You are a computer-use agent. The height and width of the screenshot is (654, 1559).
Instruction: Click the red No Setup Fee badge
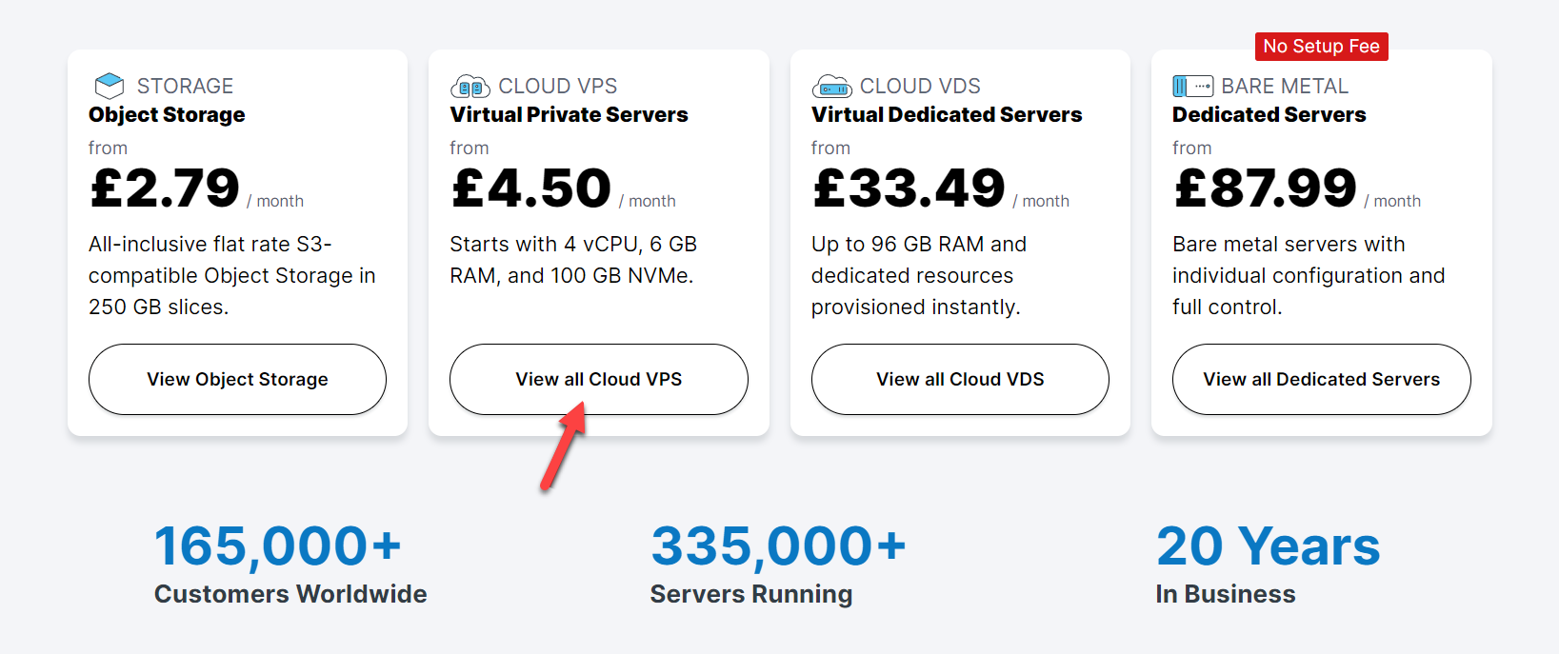[1321, 47]
